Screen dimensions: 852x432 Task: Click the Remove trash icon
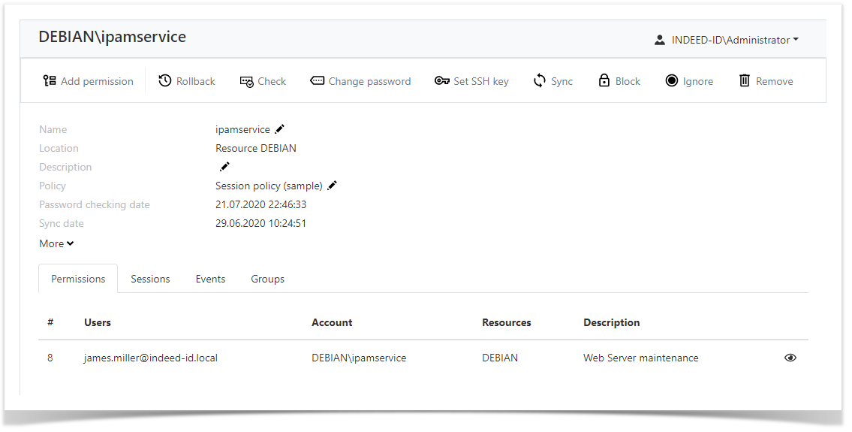745,81
